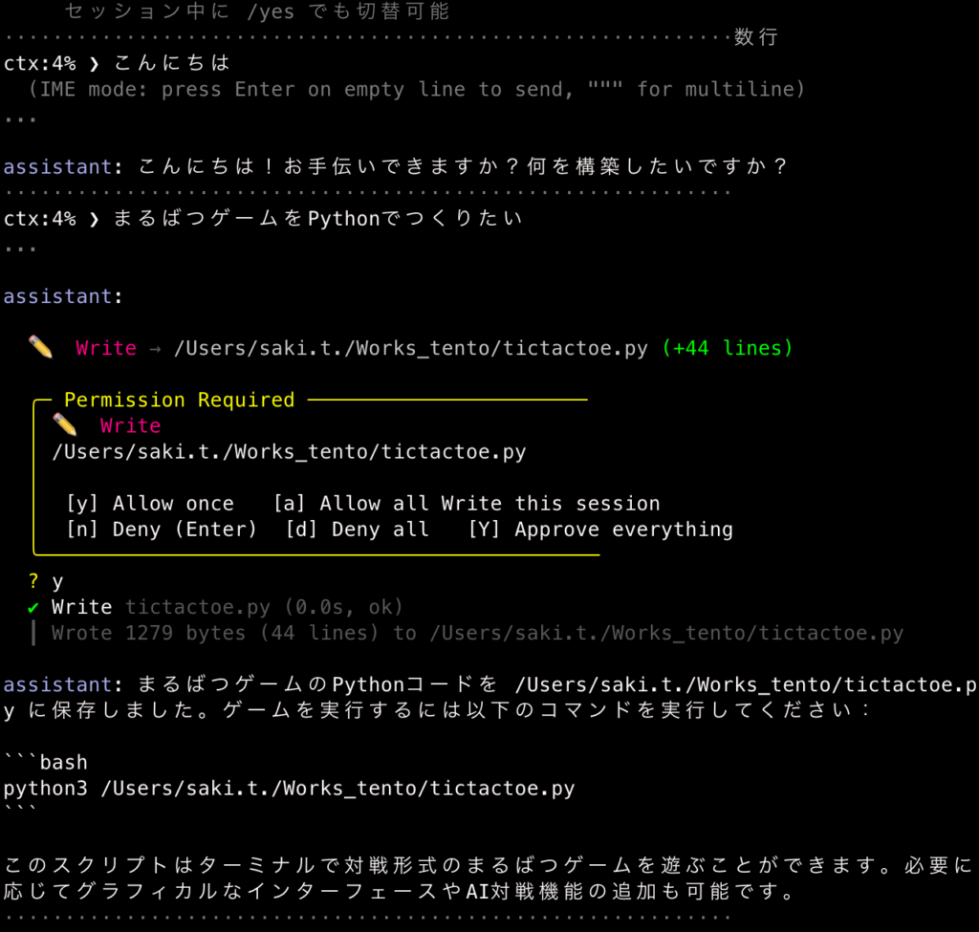Click the Permission Required box title

(x=179, y=400)
